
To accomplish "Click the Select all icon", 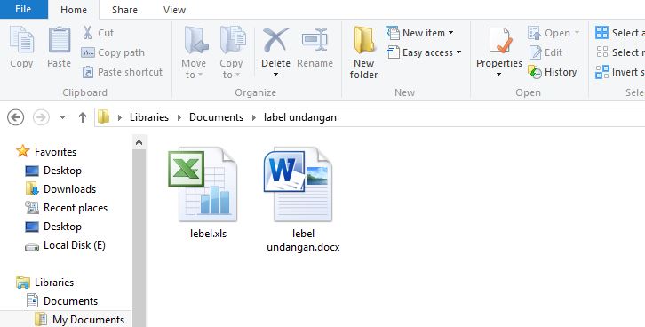I will click(601, 33).
